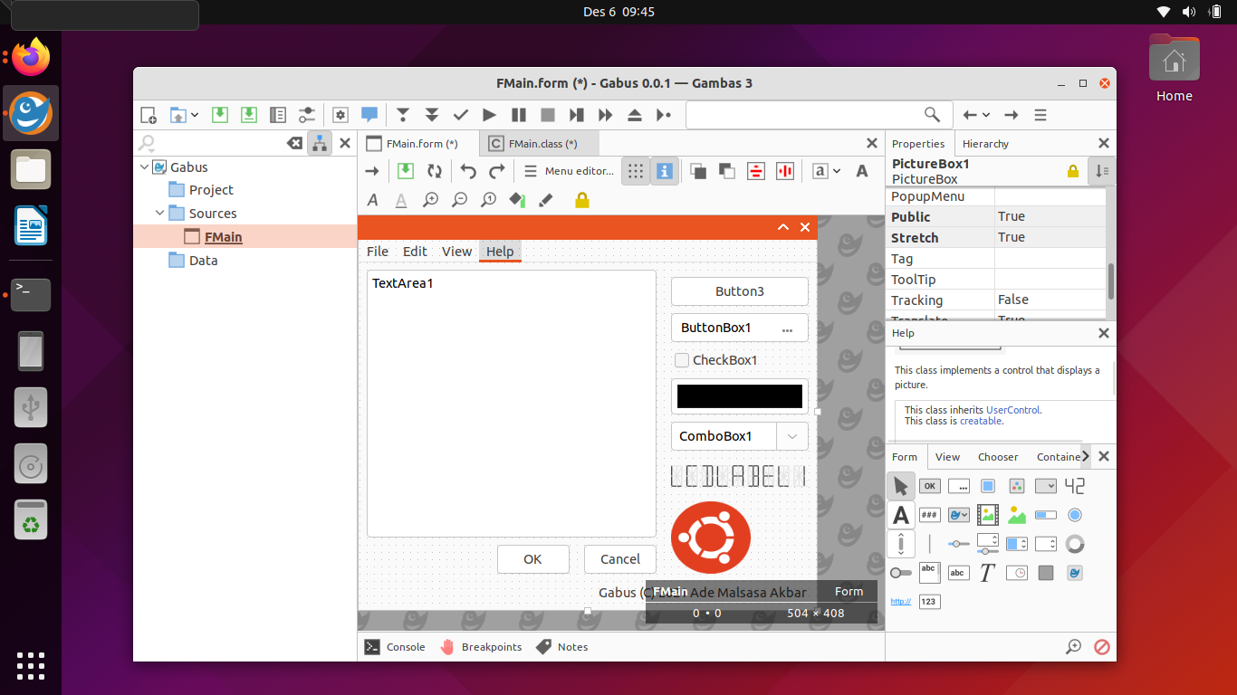Click the Undo arrow in the form editor toolbar

tap(468, 171)
